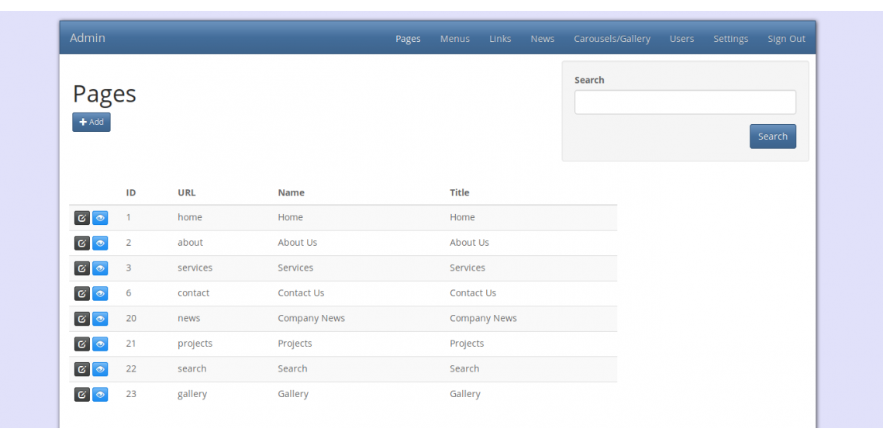Go to the Users section
The height and width of the screenshot is (439, 883).
pyautogui.click(x=682, y=39)
